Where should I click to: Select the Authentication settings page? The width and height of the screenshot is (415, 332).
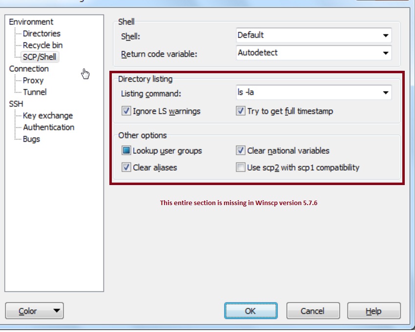pos(49,127)
